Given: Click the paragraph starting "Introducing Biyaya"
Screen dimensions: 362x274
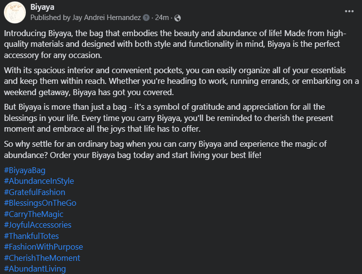Looking at the screenshot, I should pos(175,44).
